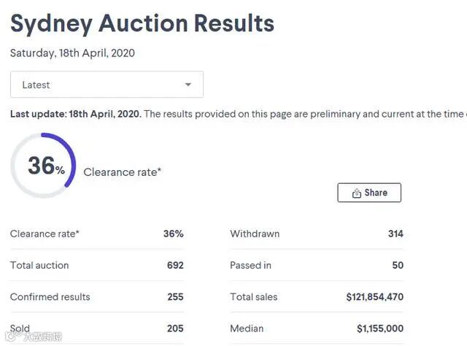This screenshot has width=467, height=346.
Task: Select the Sydney Auction Results heading
Action: point(142,23)
